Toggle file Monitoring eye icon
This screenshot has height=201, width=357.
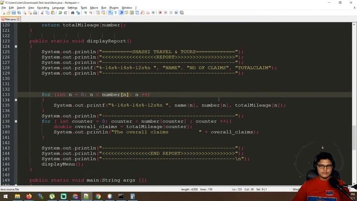click(x=153, y=12)
